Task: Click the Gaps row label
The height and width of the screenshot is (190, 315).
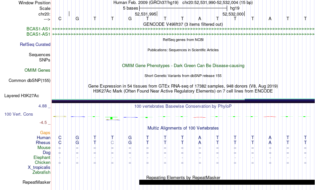Action: pyautogui.click(x=45, y=133)
